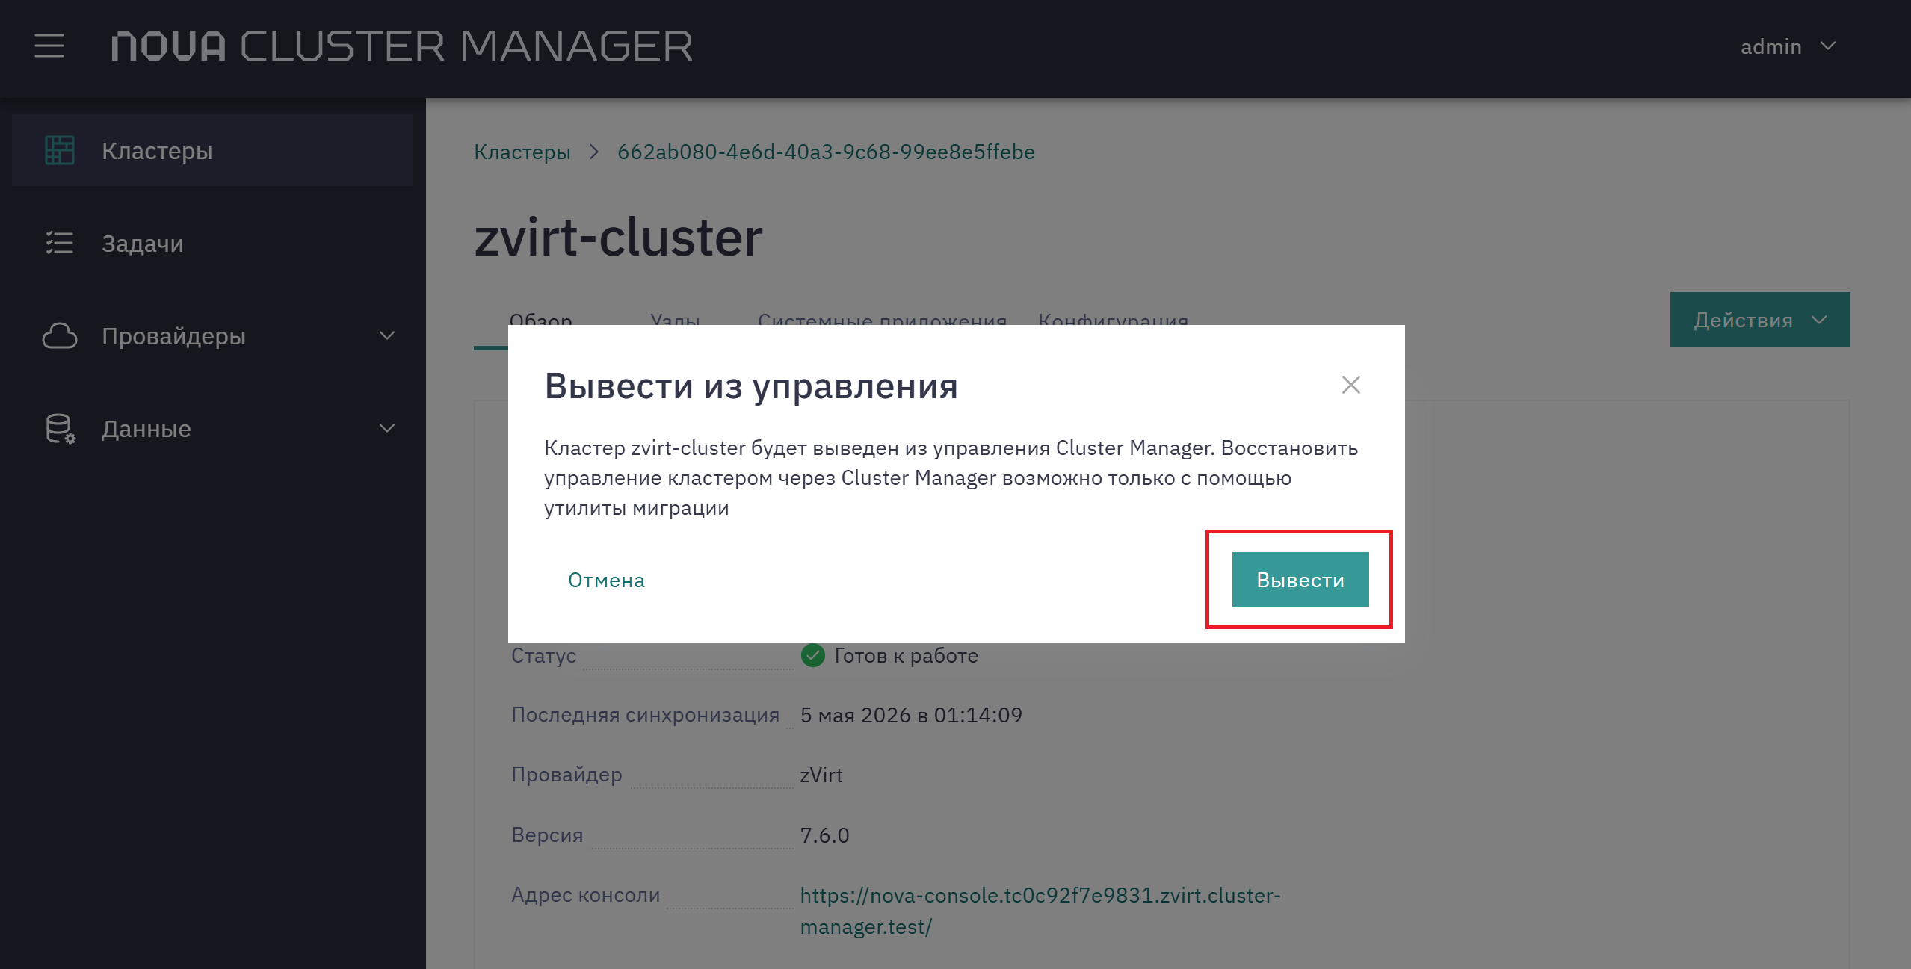The width and height of the screenshot is (1911, 969).
Task: Click the Данные sidebar label
Action: (x=146, y=429)
